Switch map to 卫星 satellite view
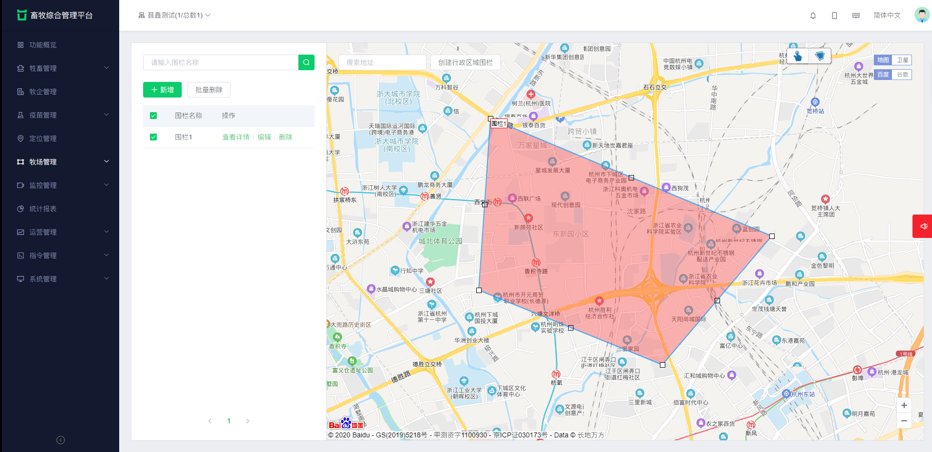Screen dimensions: 932x452 pyautogui.click(x=902, y=60)
